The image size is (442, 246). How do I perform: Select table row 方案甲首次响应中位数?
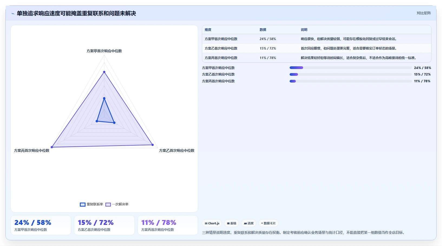coord(317,39)
